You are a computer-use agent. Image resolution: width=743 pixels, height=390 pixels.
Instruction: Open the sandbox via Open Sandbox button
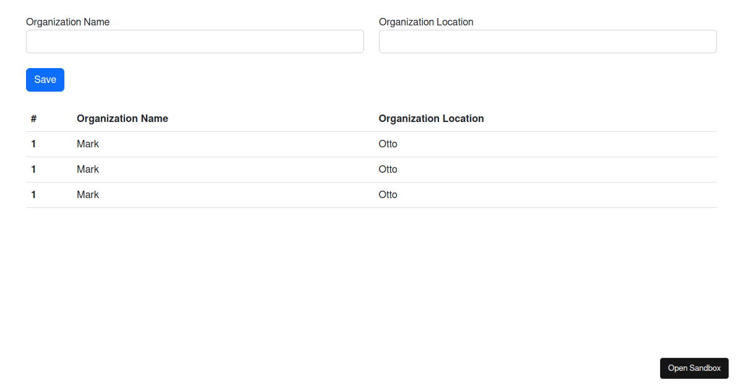tap(694, 368)
